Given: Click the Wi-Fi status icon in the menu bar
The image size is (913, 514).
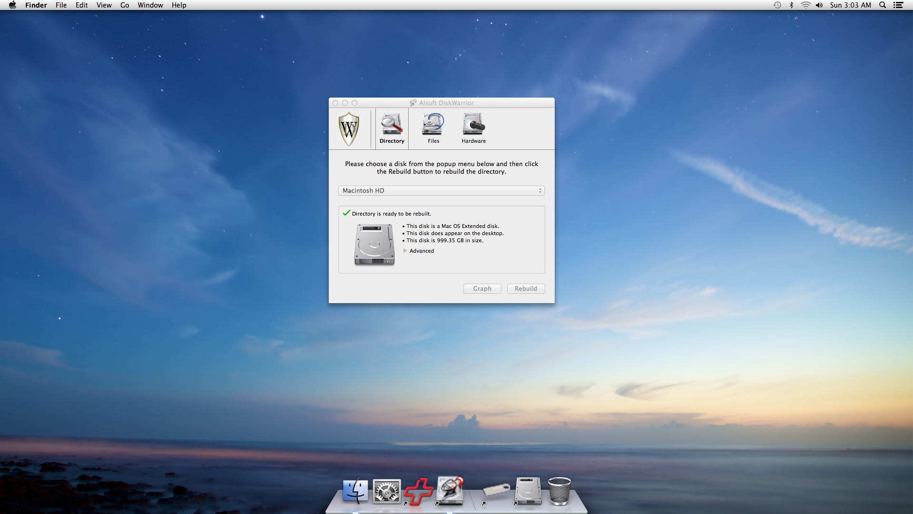Looking at the screenshot, I should click(x=805, y=5).
